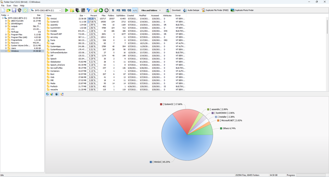Sort by the Owner column header
Viewport: 329px width, 177px height.
tap(180, 15)
